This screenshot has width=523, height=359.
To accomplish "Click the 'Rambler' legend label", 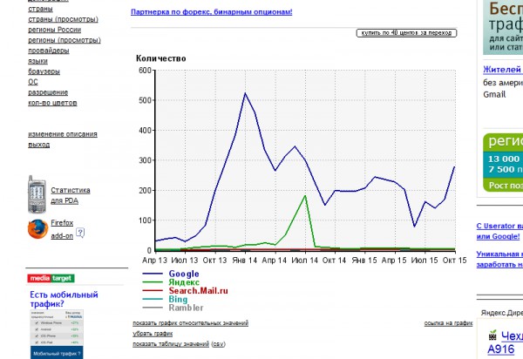I will [186, 308].
